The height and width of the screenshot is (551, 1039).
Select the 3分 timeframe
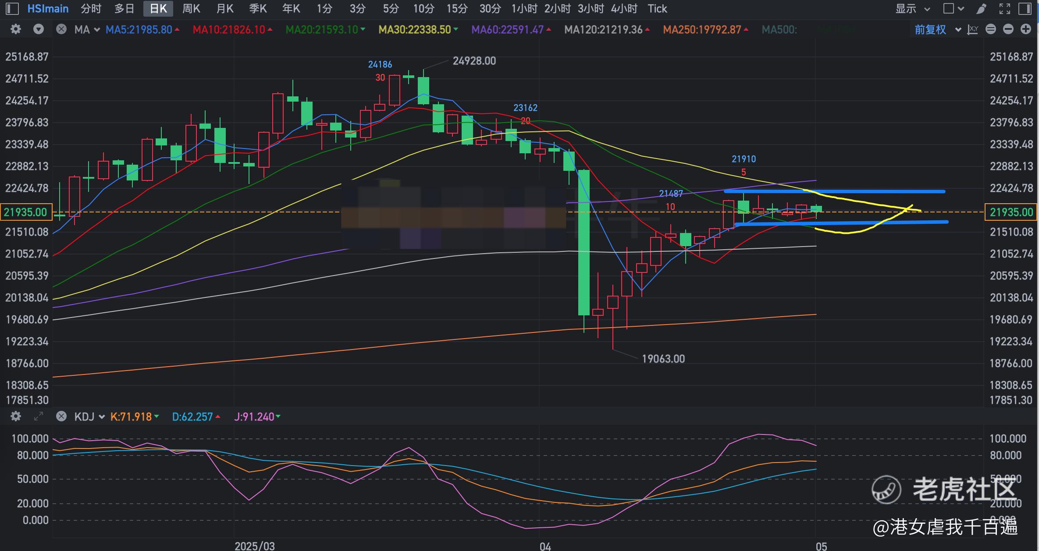[358, 9]
